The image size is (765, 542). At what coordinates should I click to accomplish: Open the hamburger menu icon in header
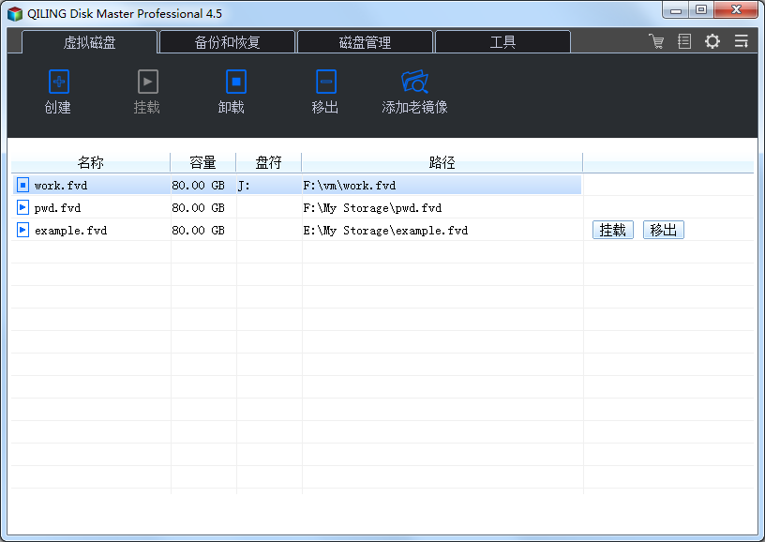pyautogui.click(x=741, y=41)
